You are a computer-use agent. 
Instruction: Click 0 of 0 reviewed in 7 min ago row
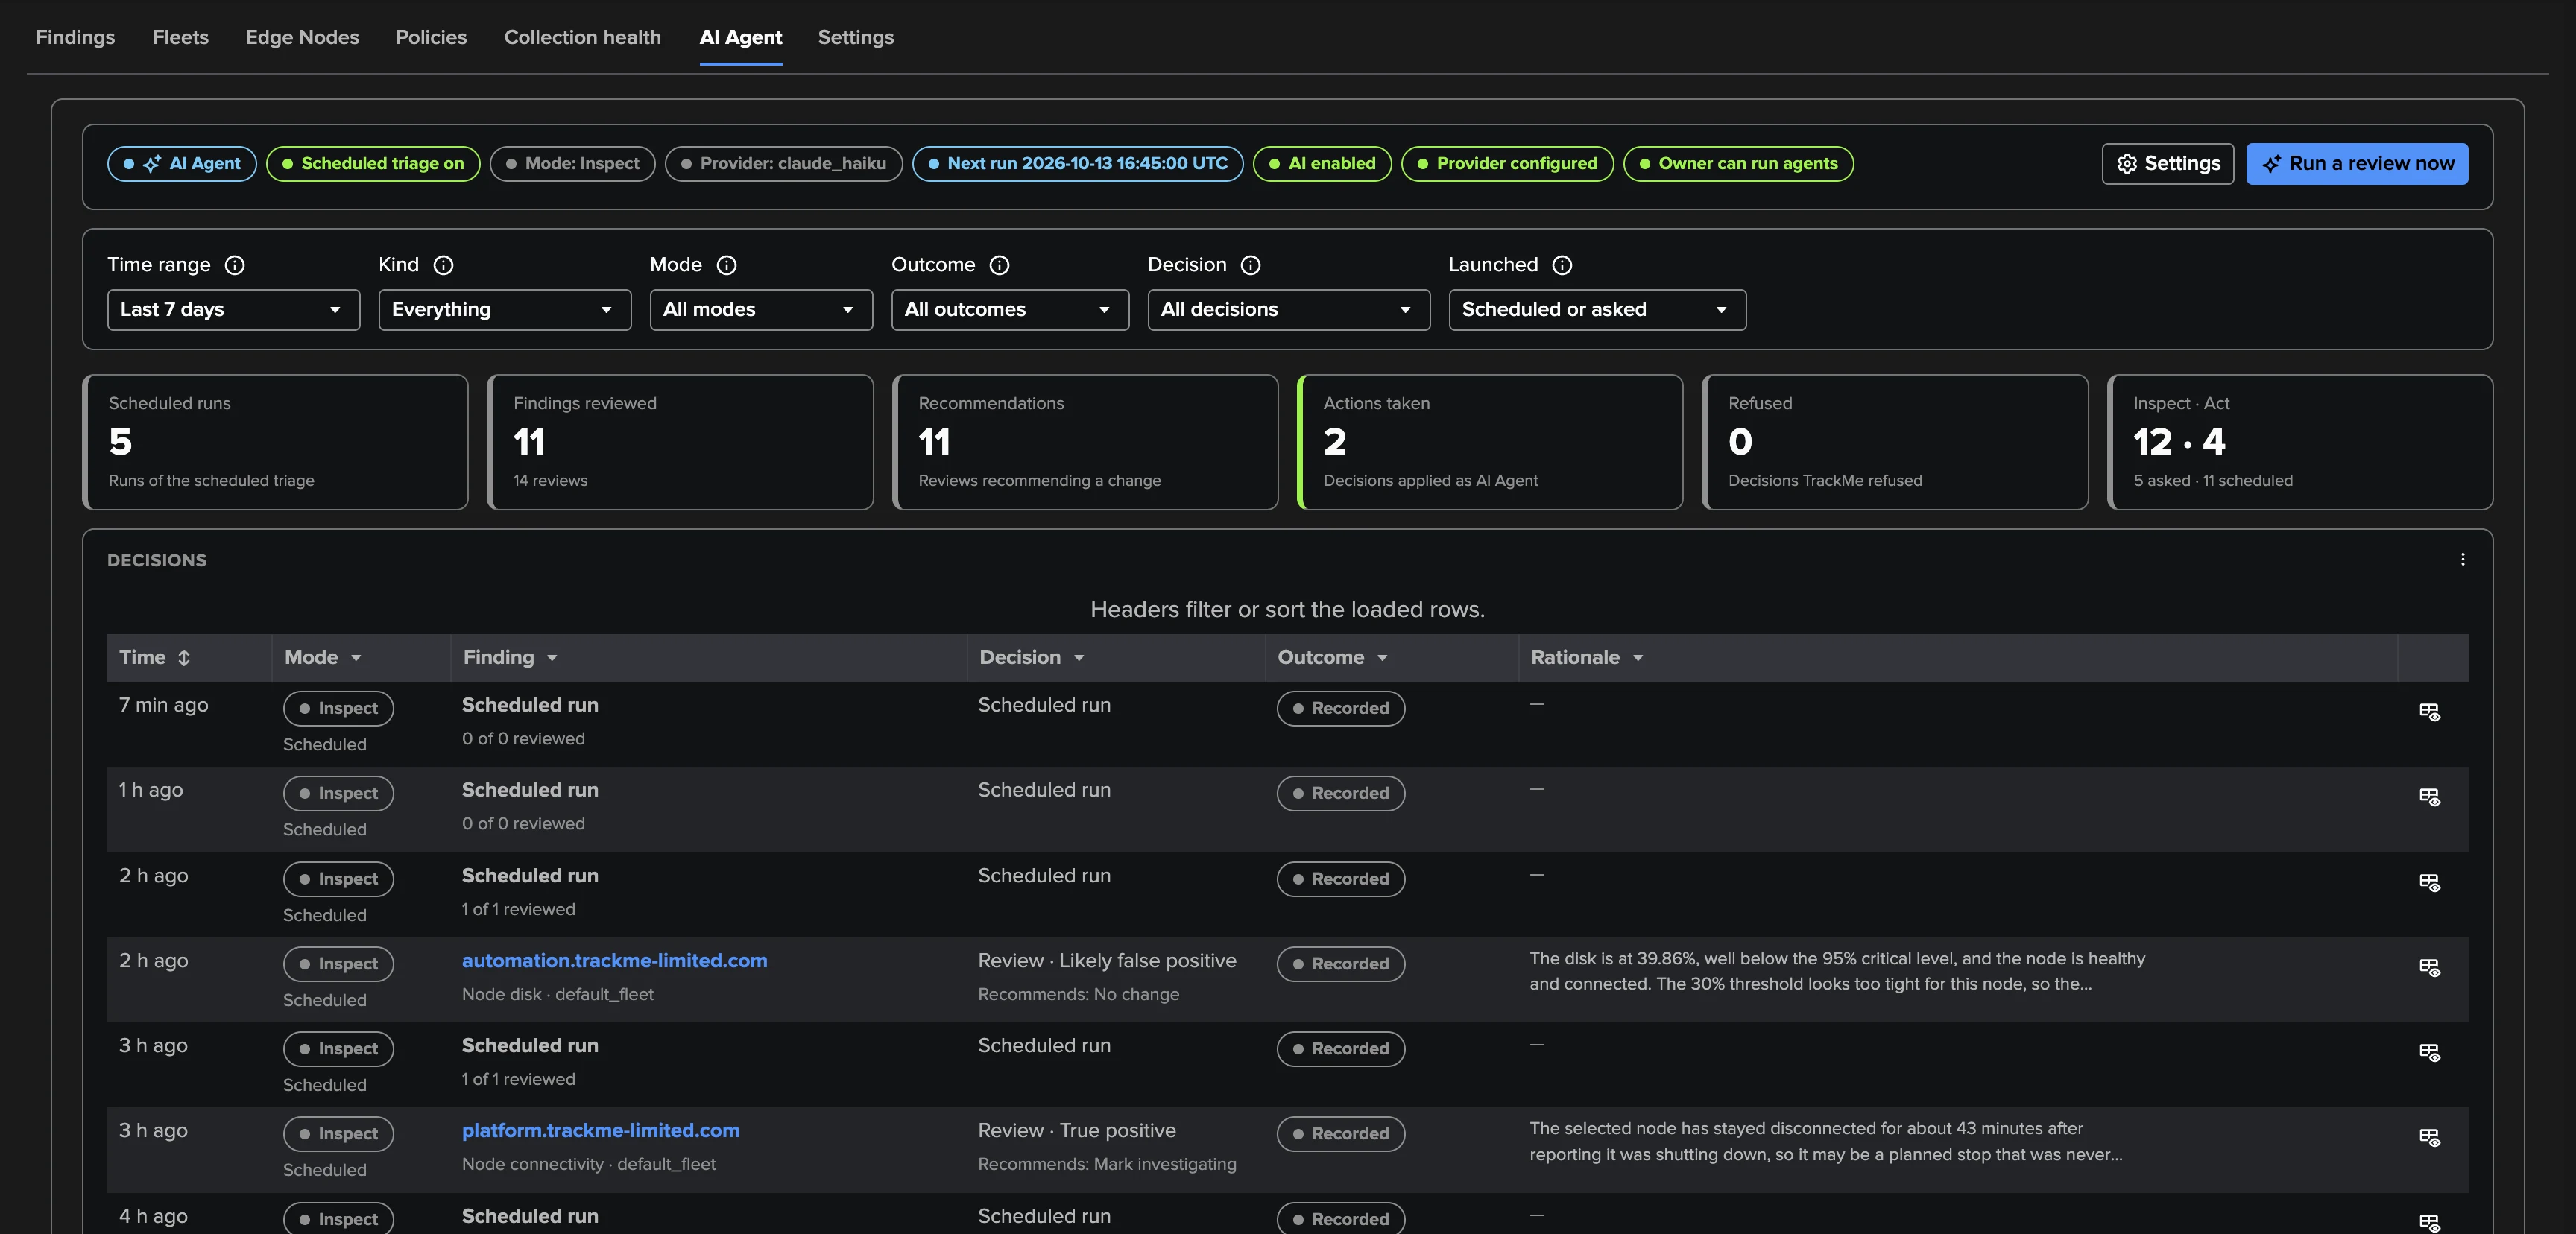[x=523, y=739]
